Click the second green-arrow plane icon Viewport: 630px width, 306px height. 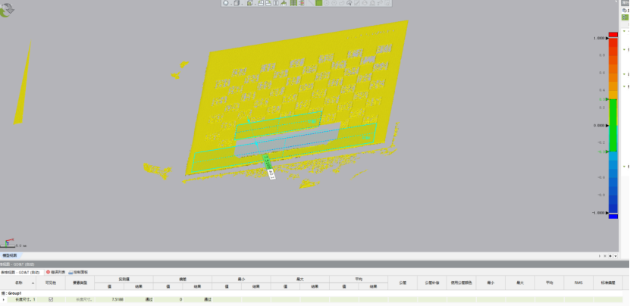point(268,3)
